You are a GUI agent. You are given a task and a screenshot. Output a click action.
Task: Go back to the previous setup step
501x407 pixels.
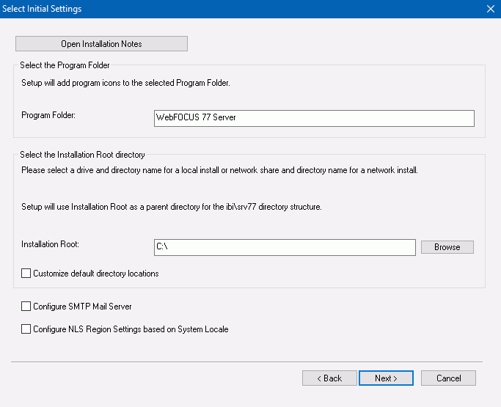(329, 378)
